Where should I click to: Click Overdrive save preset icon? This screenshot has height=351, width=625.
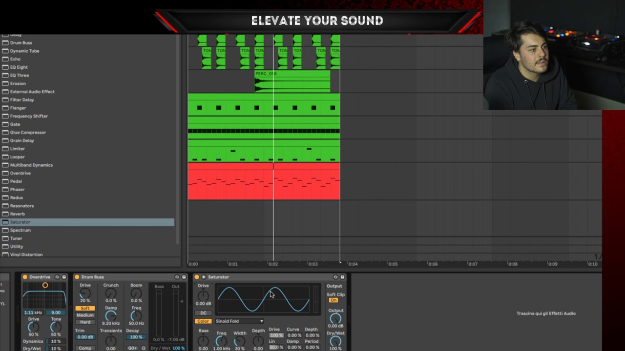pos(64,277)
